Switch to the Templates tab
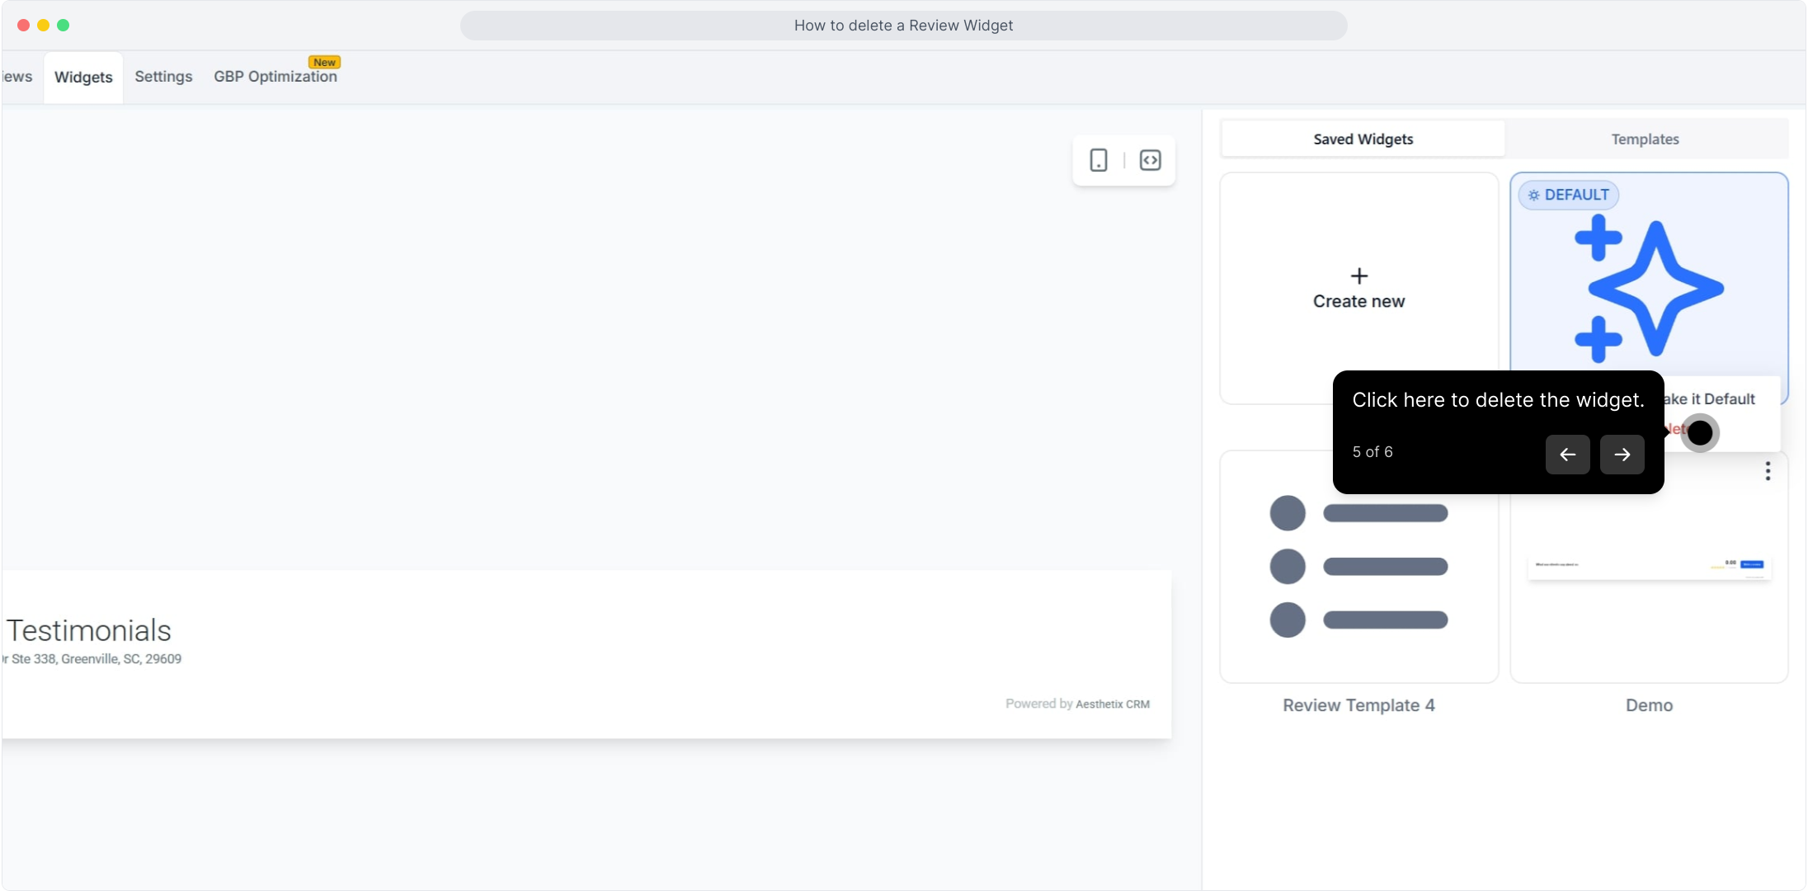 (1645, 139)
